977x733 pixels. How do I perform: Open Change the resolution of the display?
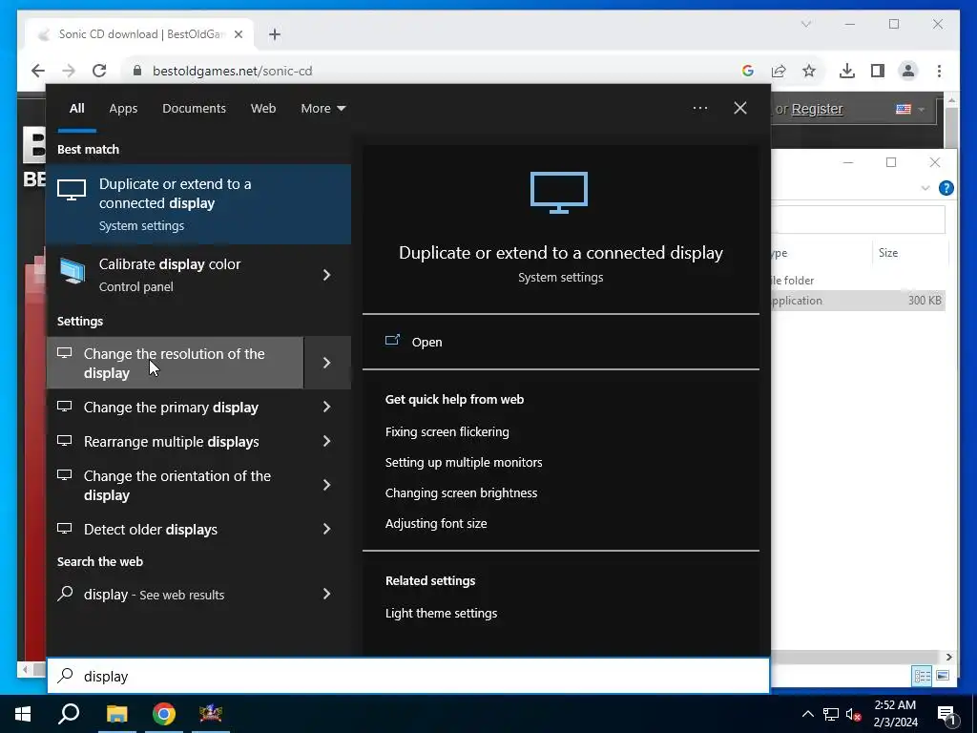(176, 363)
